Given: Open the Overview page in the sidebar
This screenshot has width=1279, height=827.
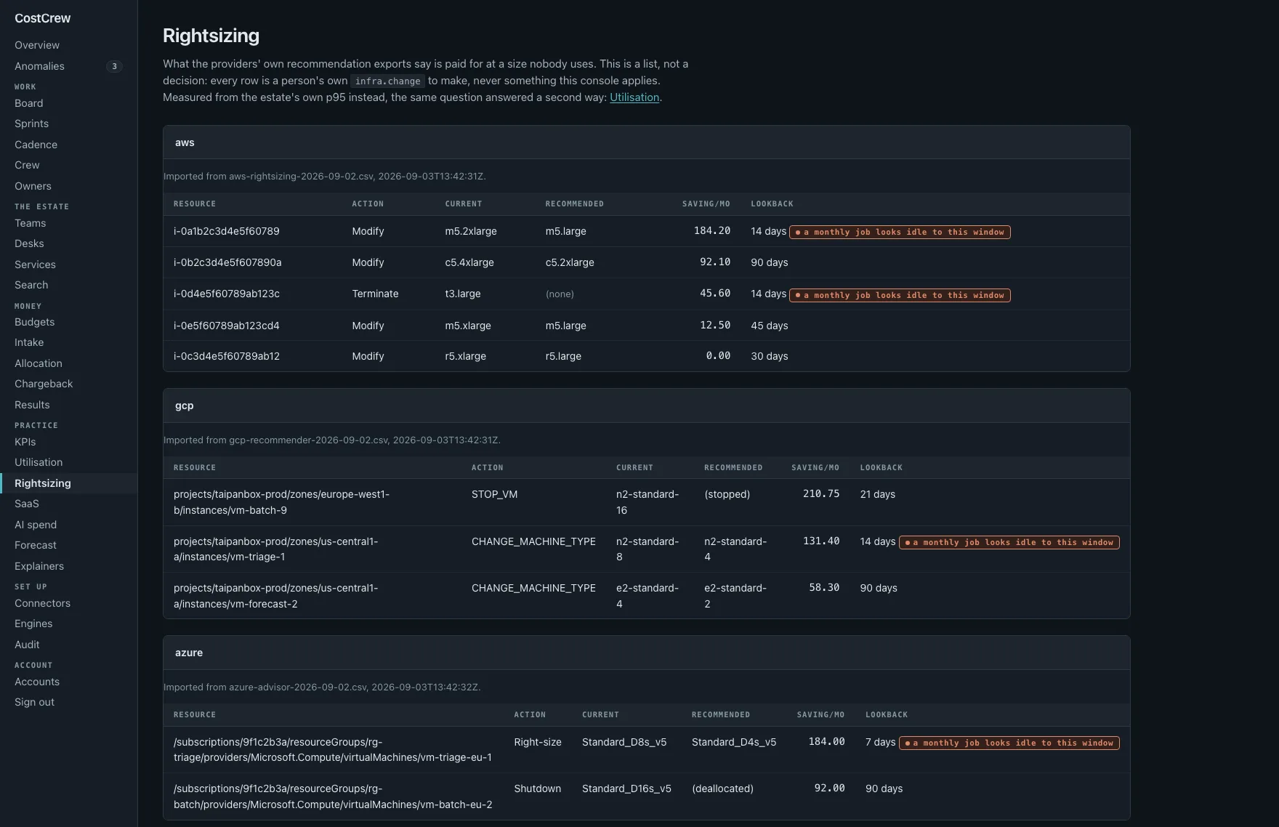Looking at the screenshot, I should (37, 45).
